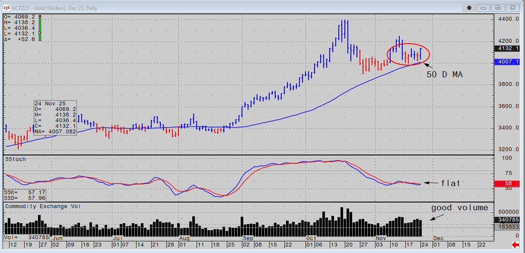Screen dimensions: 525x253
Task: Click the chart title 'GCEZ25 - Gold (Globex), Dec 25, Daily'
Action: (54, 8)
